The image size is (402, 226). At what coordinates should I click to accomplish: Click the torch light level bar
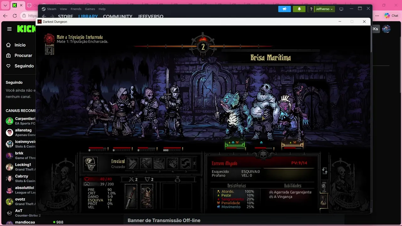(203, 46)
